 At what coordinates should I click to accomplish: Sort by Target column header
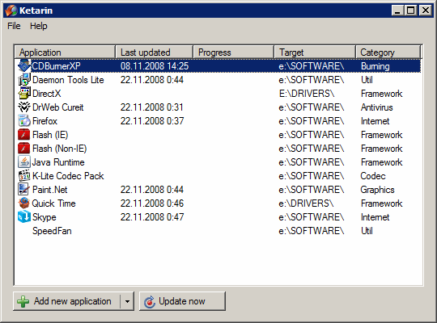click(315, 52)
